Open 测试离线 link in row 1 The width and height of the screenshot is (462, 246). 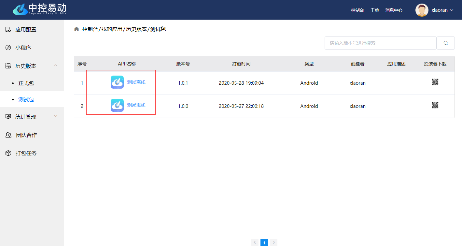coord(136,82)
